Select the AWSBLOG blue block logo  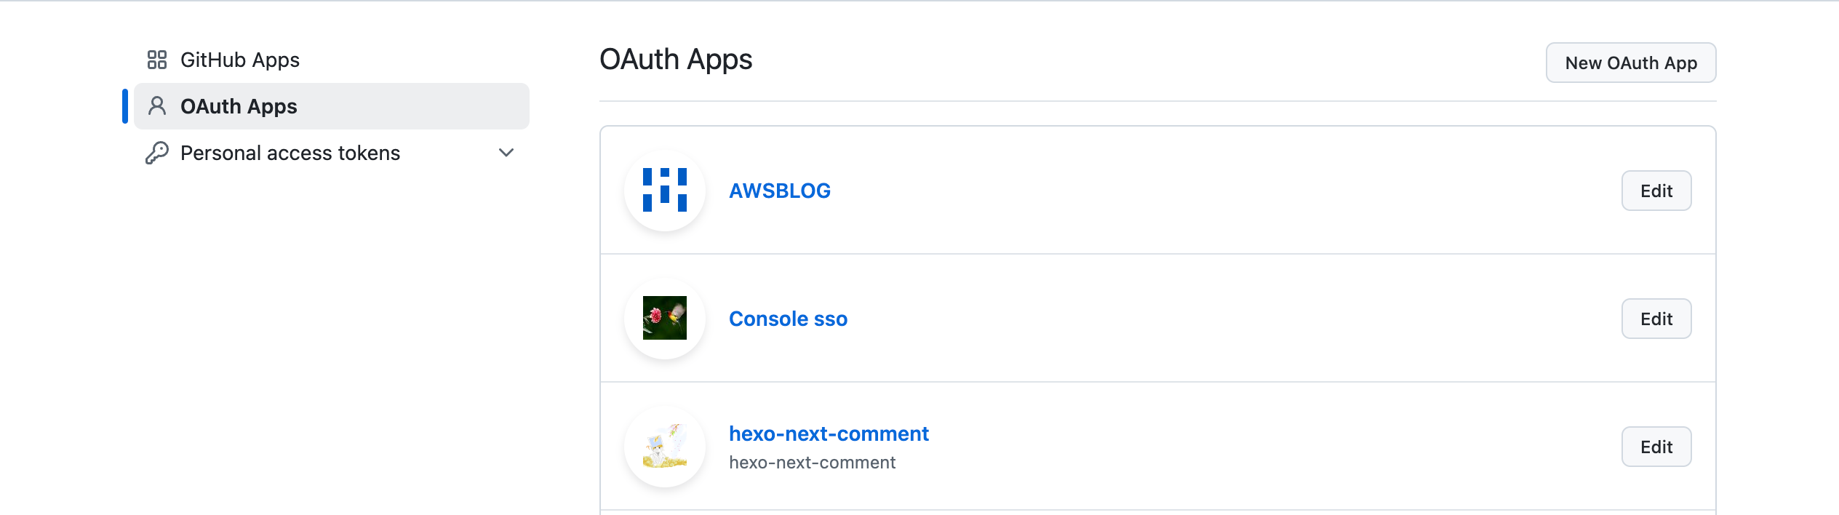tap(664, 190)
